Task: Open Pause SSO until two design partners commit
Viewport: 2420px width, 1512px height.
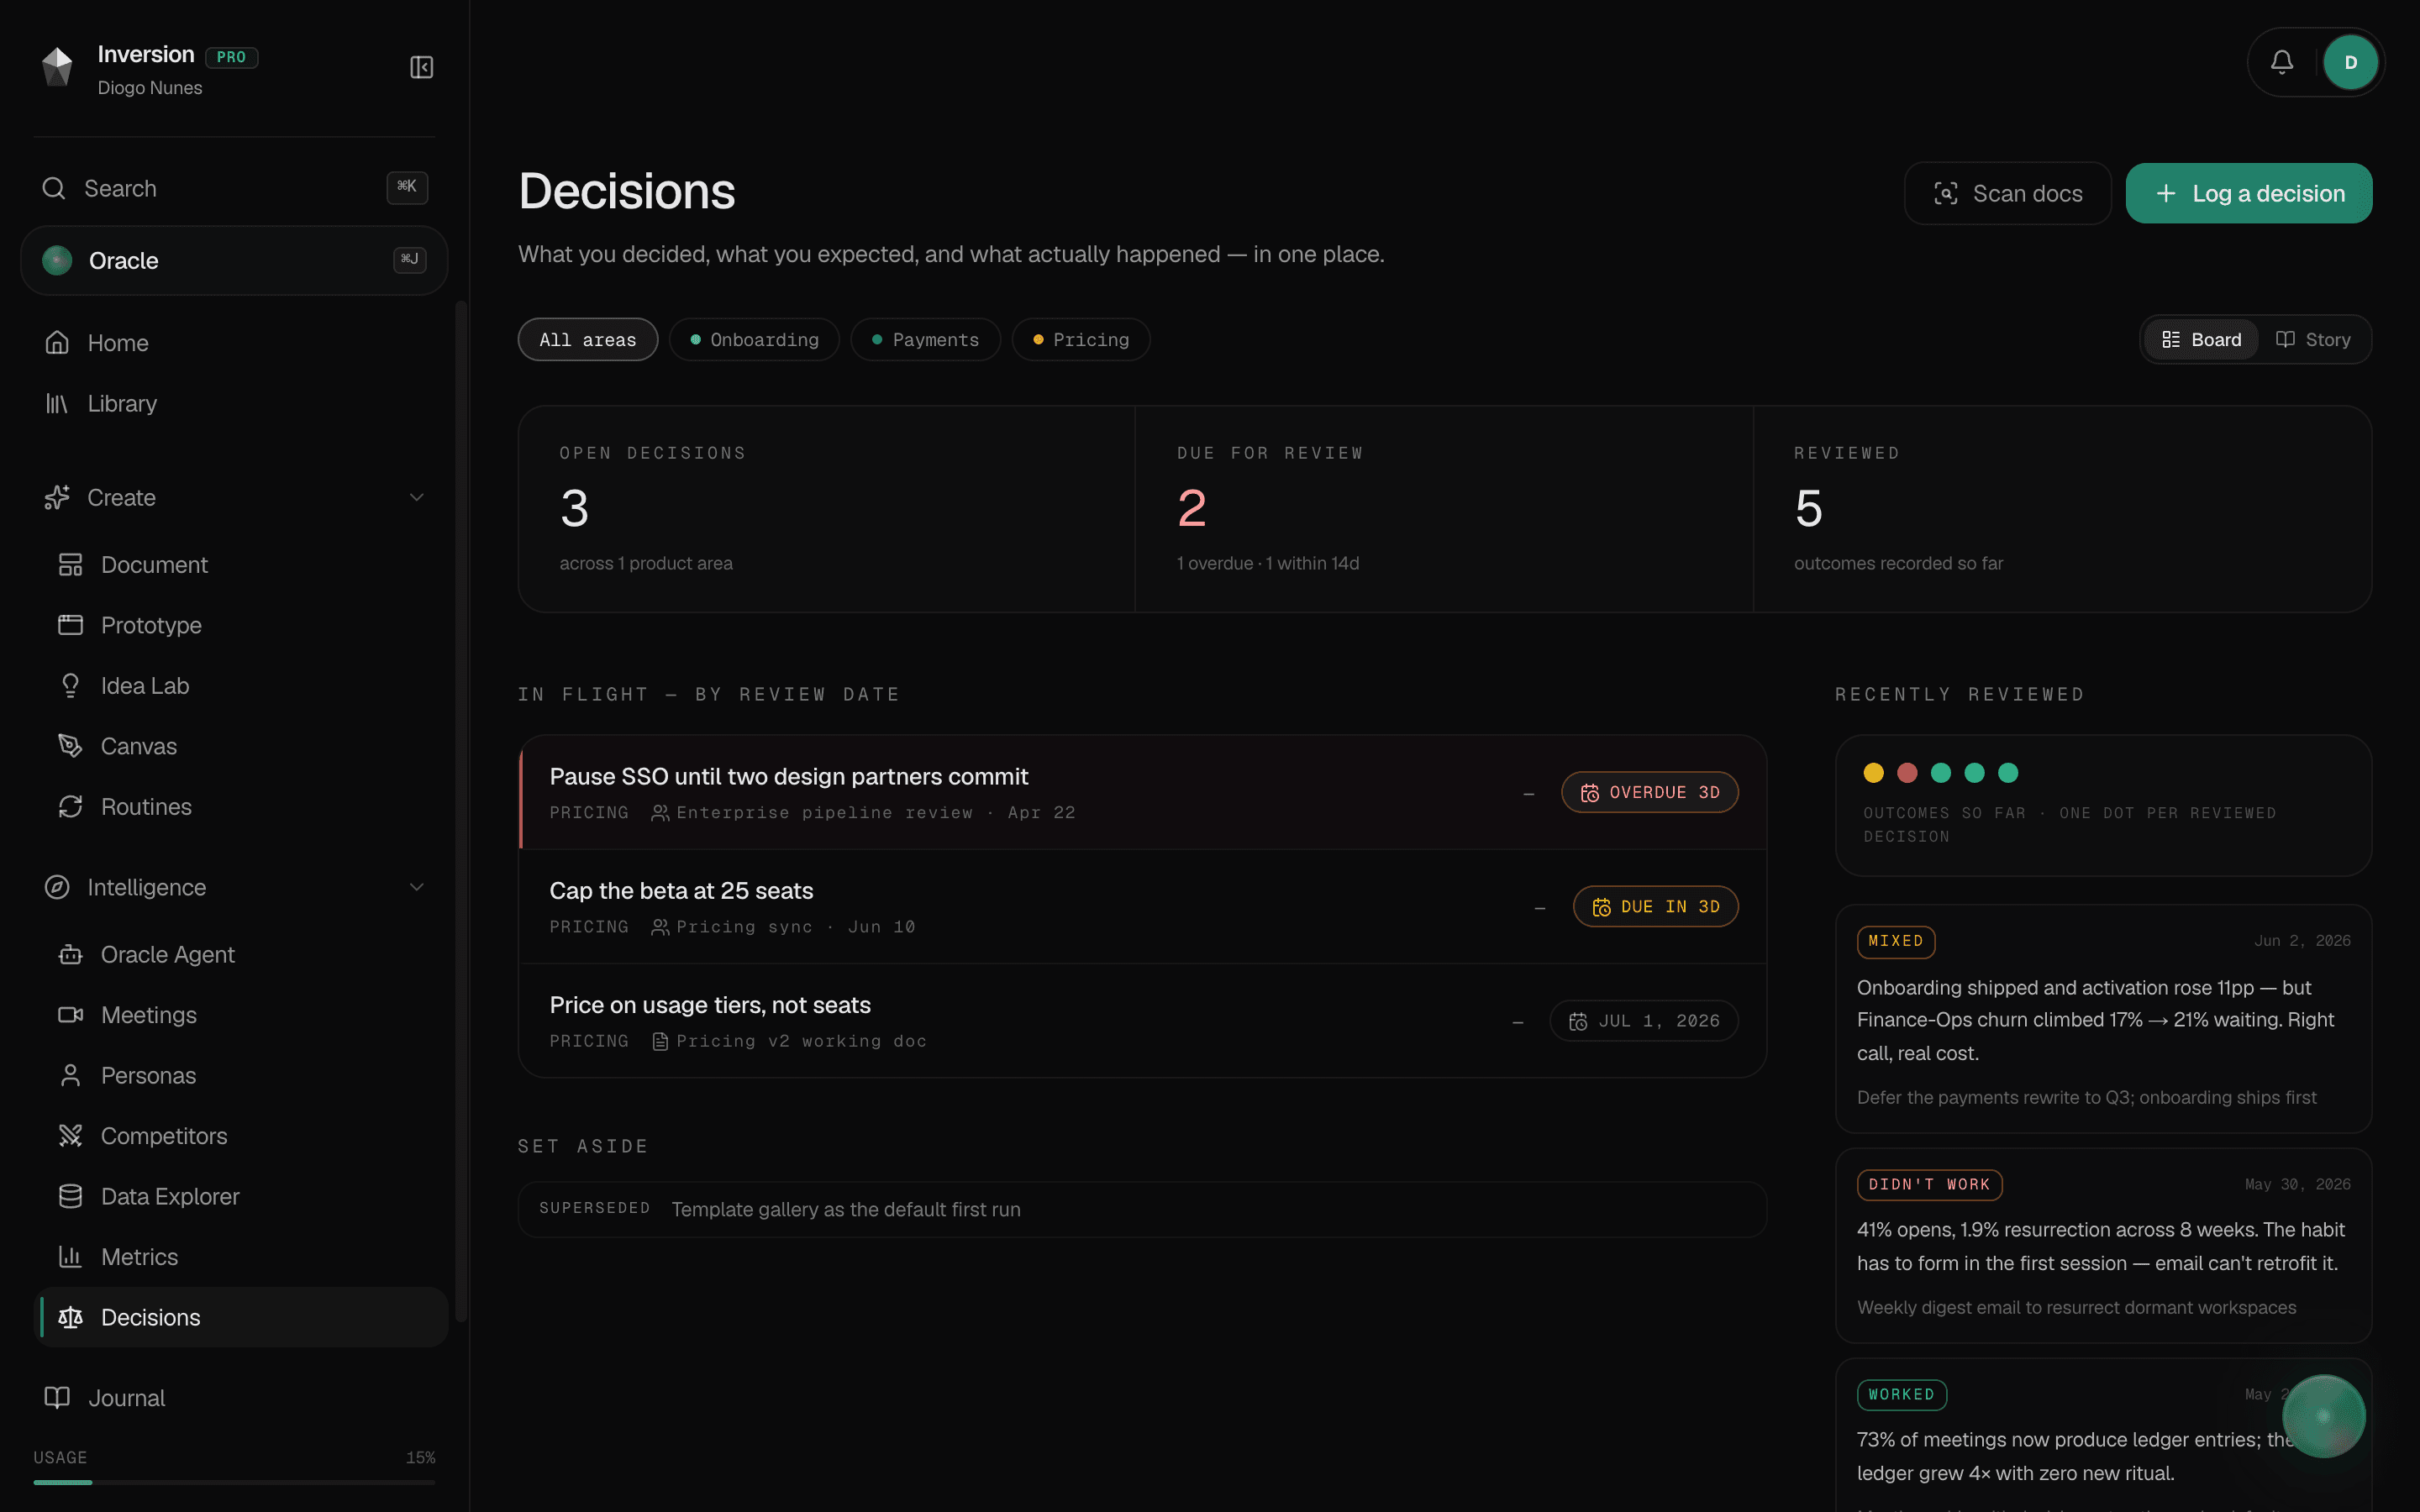Action: point(1143,792)
